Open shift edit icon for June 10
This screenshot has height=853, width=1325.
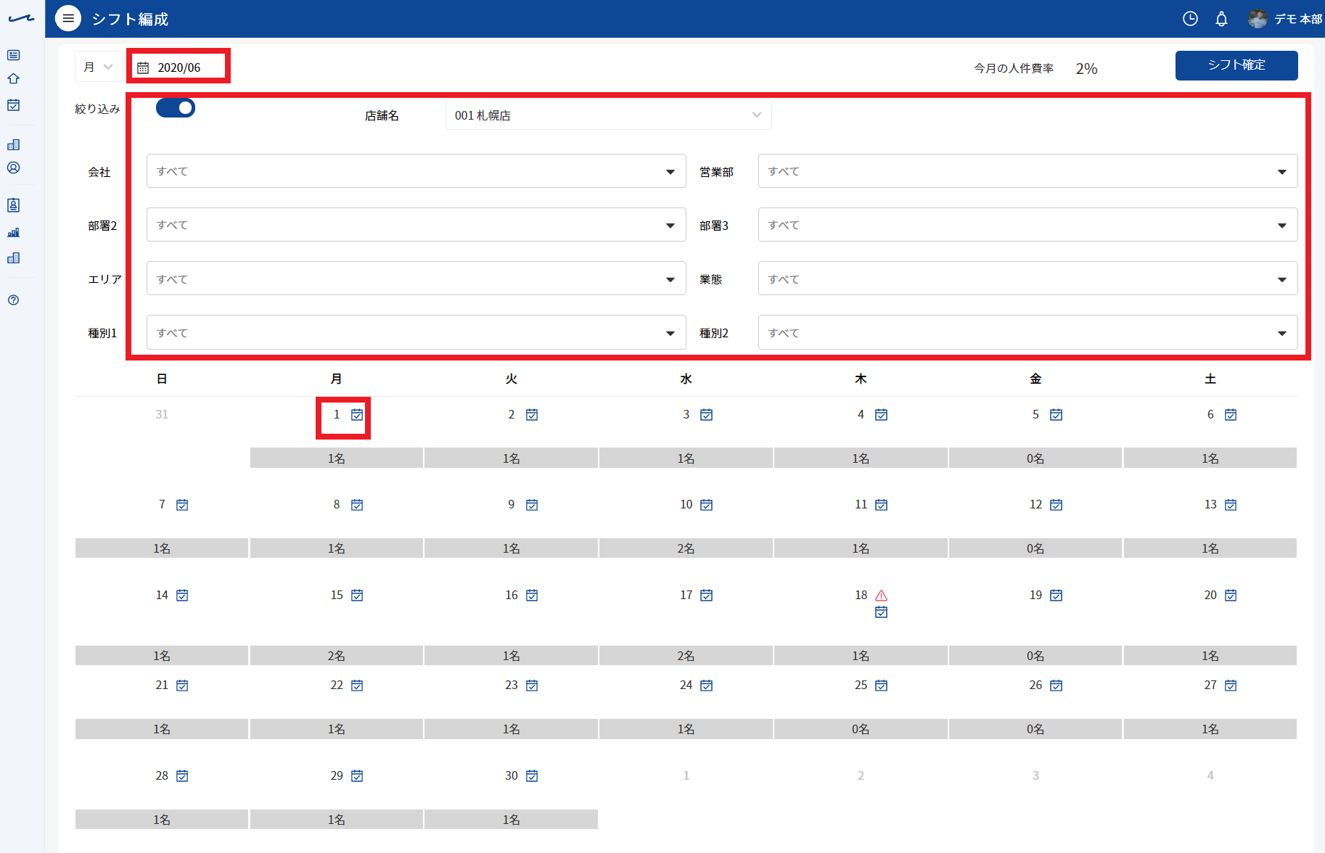point(707,505)
